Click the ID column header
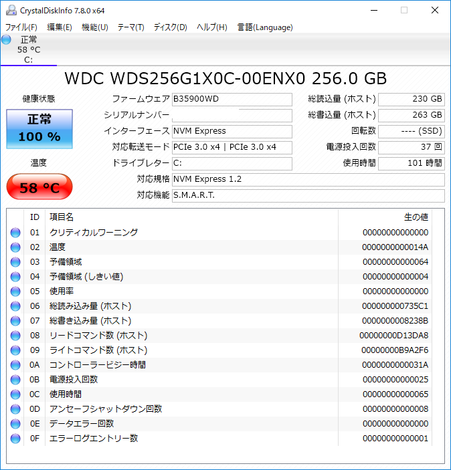 (35, 217)
